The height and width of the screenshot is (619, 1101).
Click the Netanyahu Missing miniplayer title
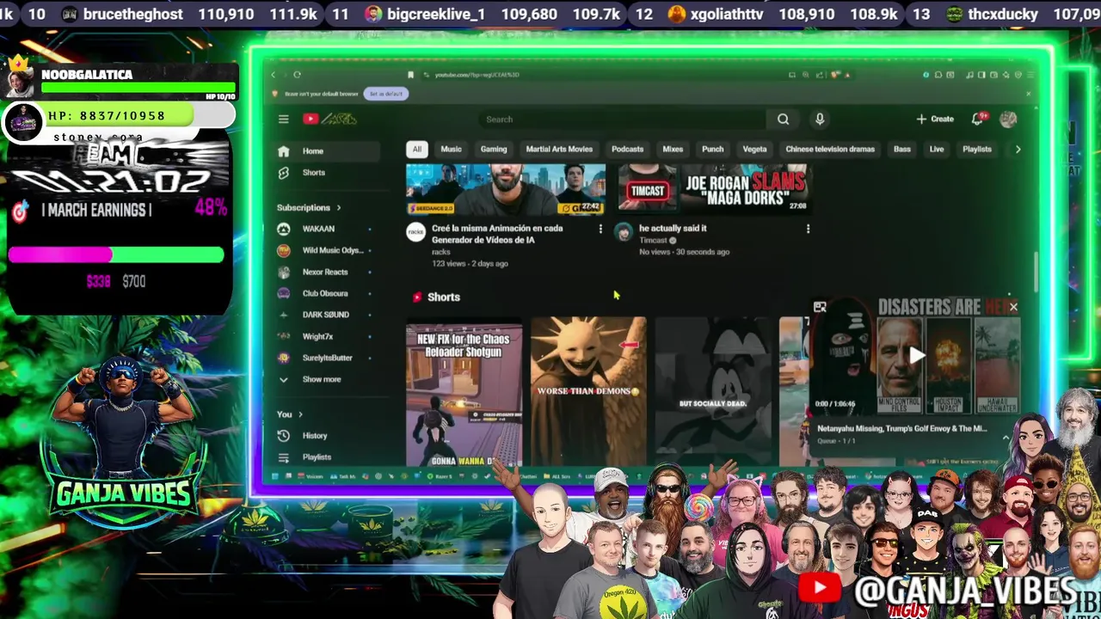901,428
